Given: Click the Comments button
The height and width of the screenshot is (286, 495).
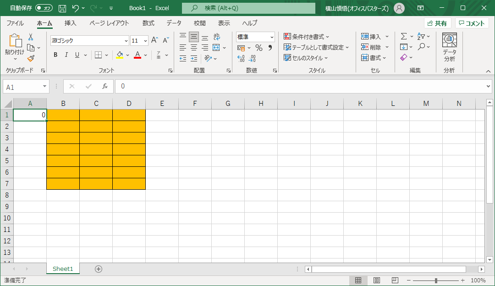Looking at the screenshot, I should [472, 23].
